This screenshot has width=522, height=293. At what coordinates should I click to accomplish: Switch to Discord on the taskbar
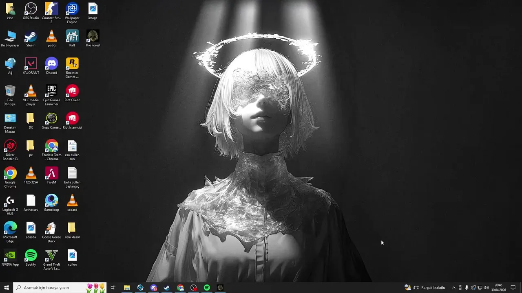pyautogui.click(x=154, y=288)
